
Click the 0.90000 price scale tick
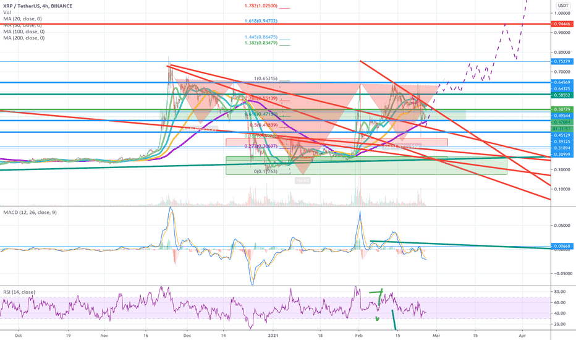tap(562, 33)
